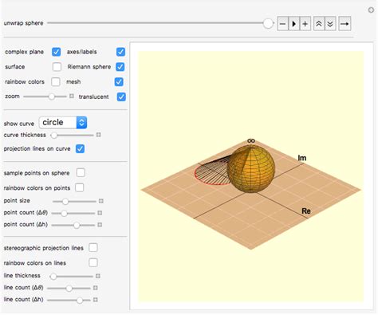Click the line count (Δh) slider handle

coord(80,300)
